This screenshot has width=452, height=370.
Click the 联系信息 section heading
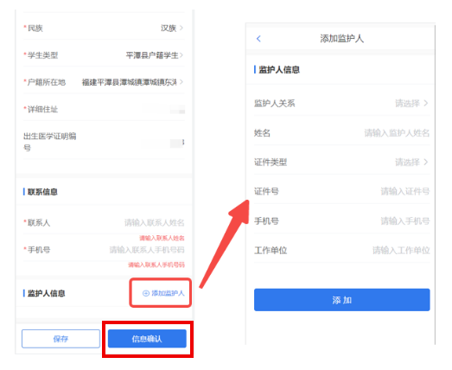42,192
